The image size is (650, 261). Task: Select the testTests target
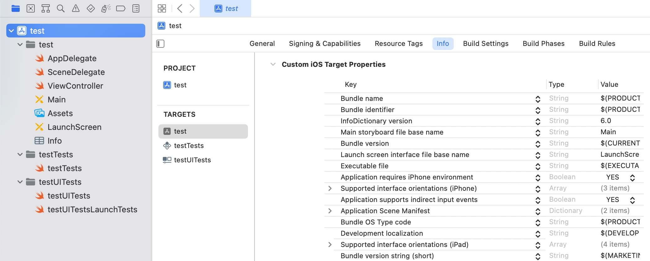tap(188, 145)
